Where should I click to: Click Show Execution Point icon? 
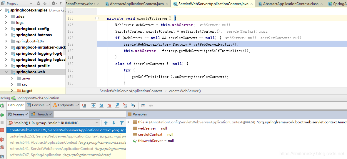coord(84,106)
